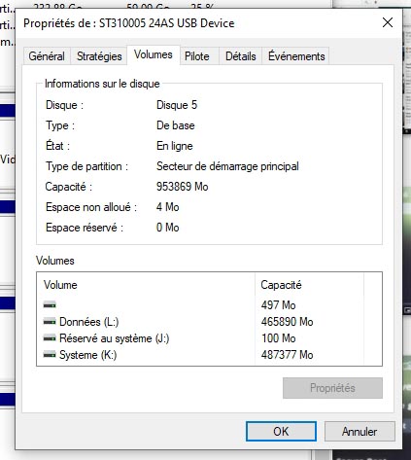Select the unnamed 497 Mo volume drive icon
411x460 pixels.
(50, 305)
